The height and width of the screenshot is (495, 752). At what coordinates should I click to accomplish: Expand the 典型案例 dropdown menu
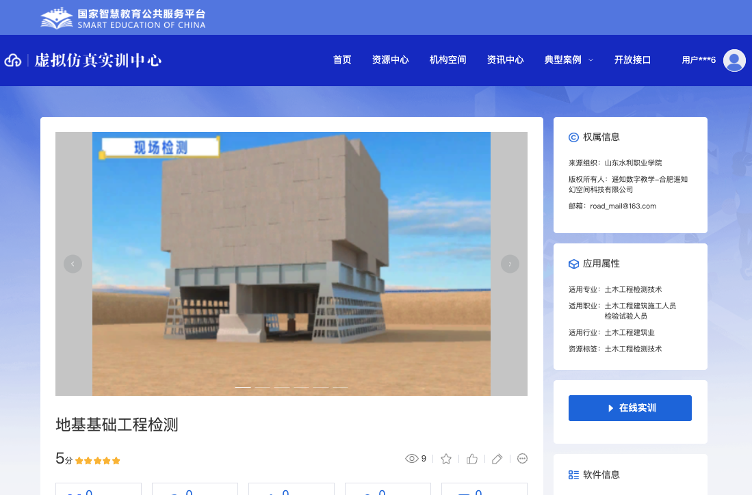pos(569,60)
